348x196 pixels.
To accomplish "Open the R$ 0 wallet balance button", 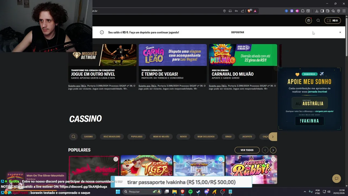I will (x=333, y=20).
